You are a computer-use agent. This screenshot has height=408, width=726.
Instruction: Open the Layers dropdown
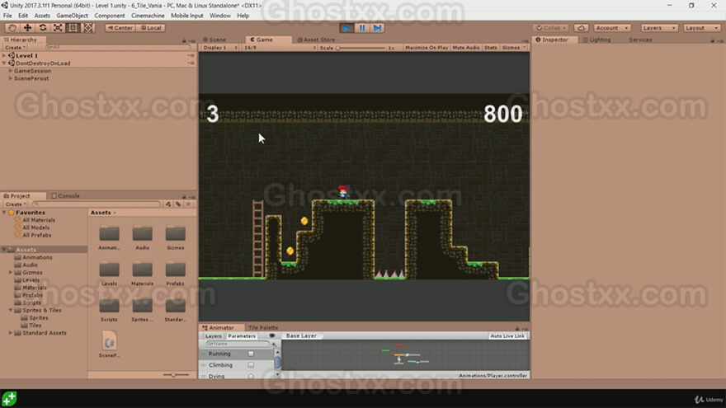659,28
